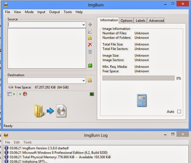Click the red disc icon in lower toolbar

point(25,94)
